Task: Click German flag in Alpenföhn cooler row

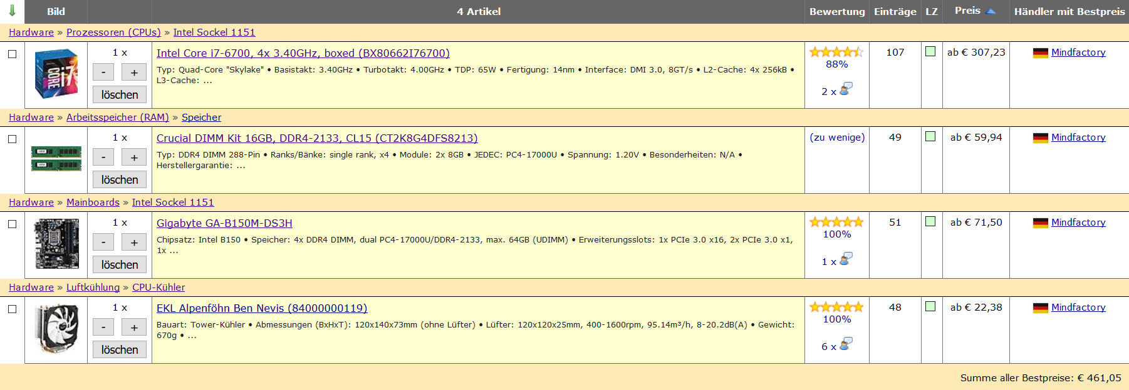Action: pyautogui.click(x=1041, y=308)
